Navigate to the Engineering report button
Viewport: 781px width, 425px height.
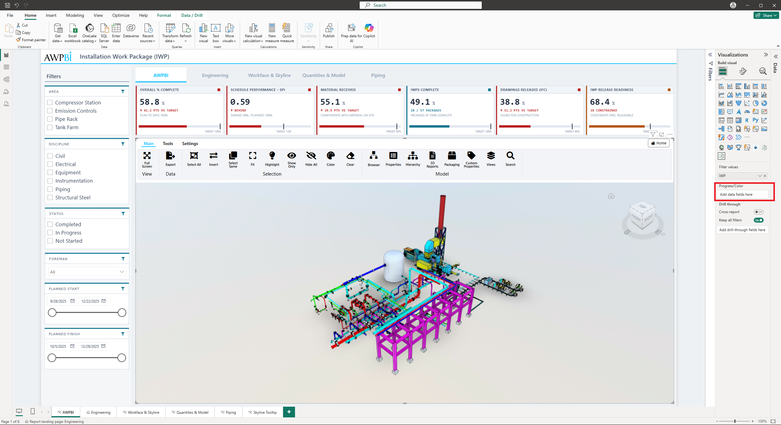[215, 75]
